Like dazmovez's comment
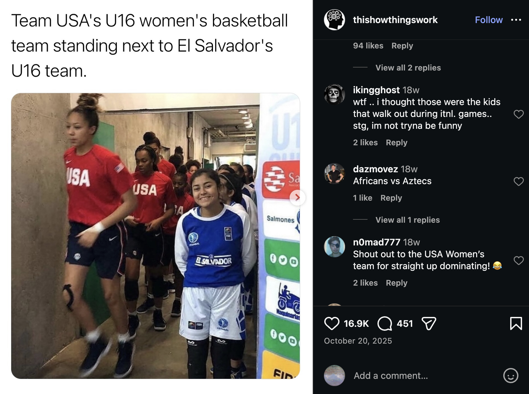 click(518, 182)
